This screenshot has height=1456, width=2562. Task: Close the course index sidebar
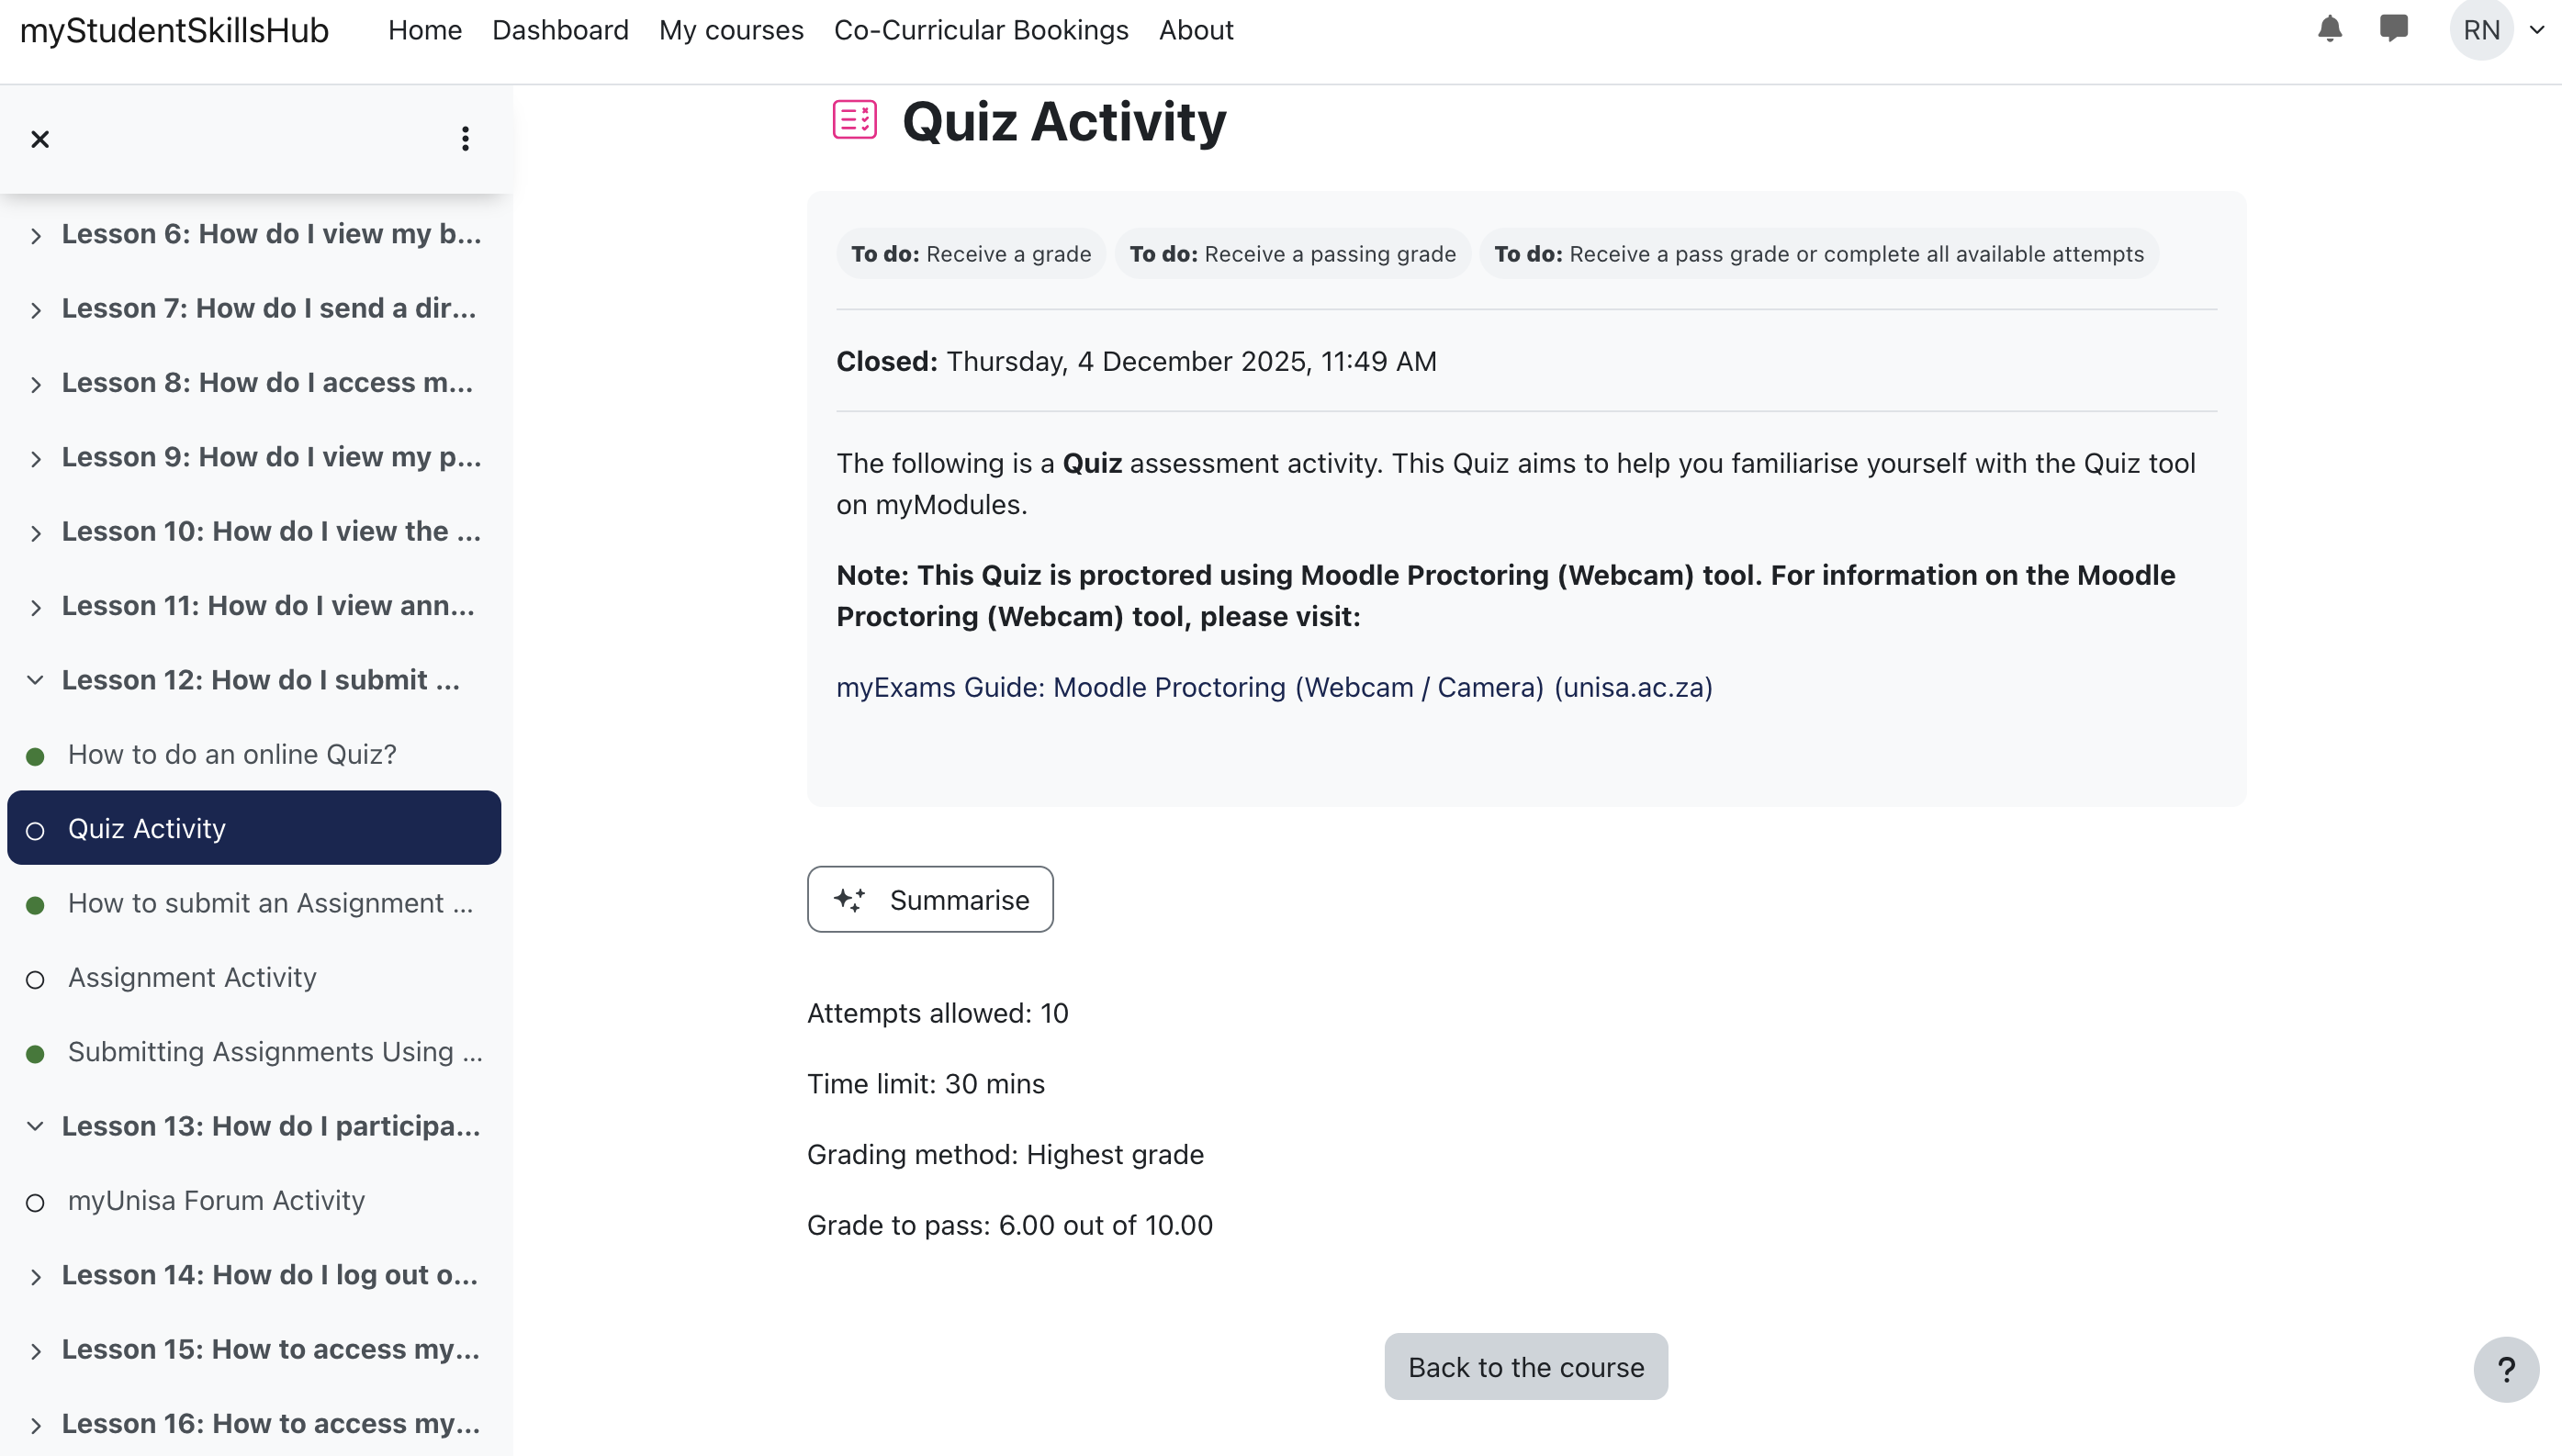[39, 138]
